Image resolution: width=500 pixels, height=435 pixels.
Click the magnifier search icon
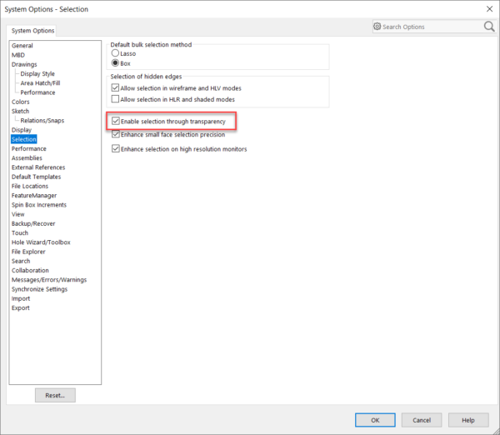(489, 27)
